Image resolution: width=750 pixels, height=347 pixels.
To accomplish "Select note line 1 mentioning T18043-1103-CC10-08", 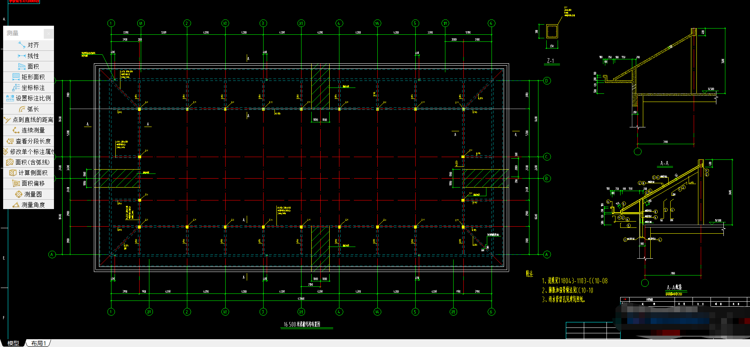I will (575, 281).
